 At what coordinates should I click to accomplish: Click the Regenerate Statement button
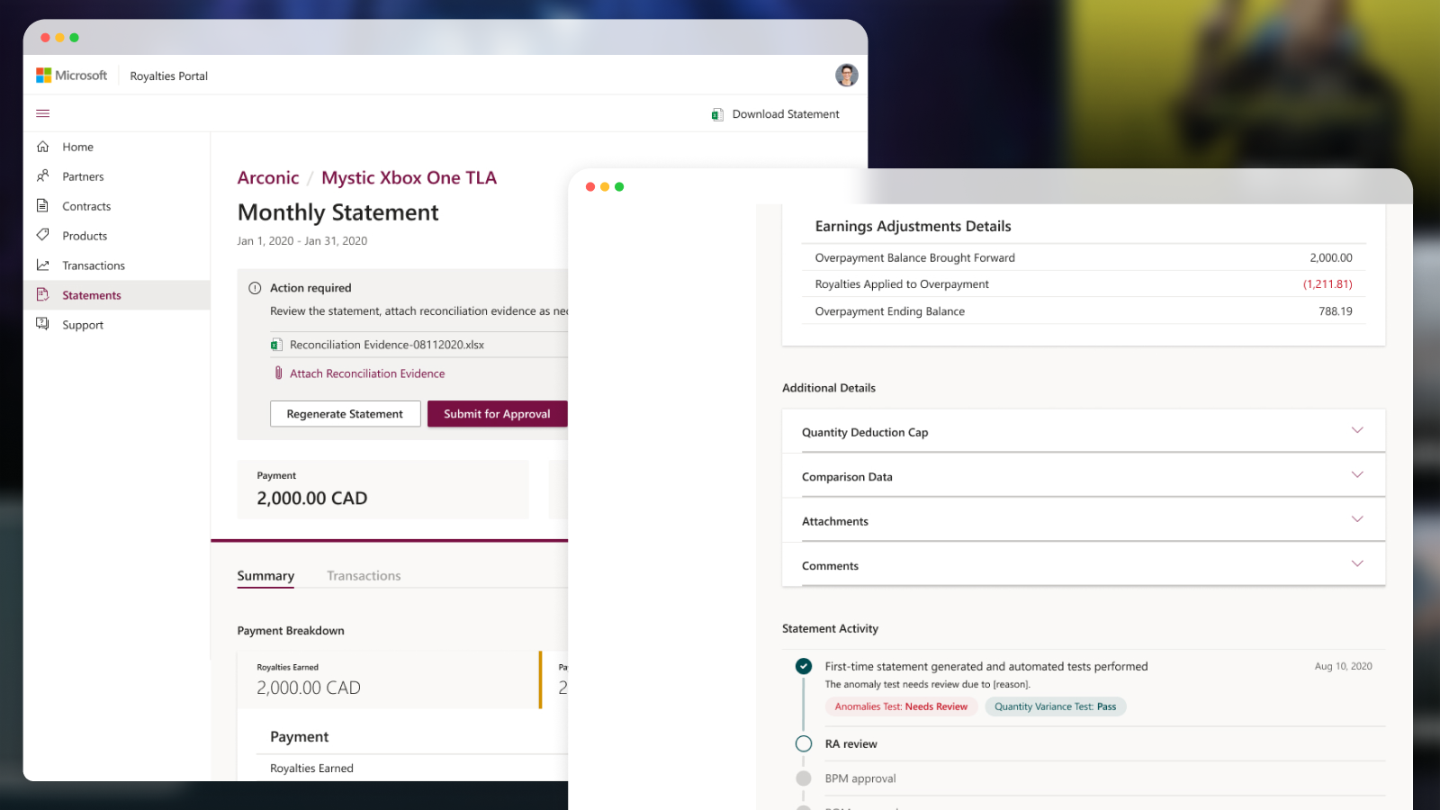point(345,414)
